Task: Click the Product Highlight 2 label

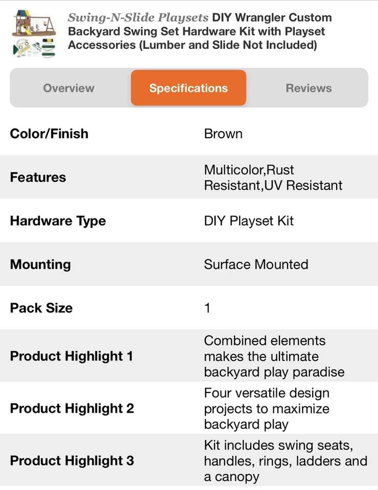Action: (x=72, y=408)
